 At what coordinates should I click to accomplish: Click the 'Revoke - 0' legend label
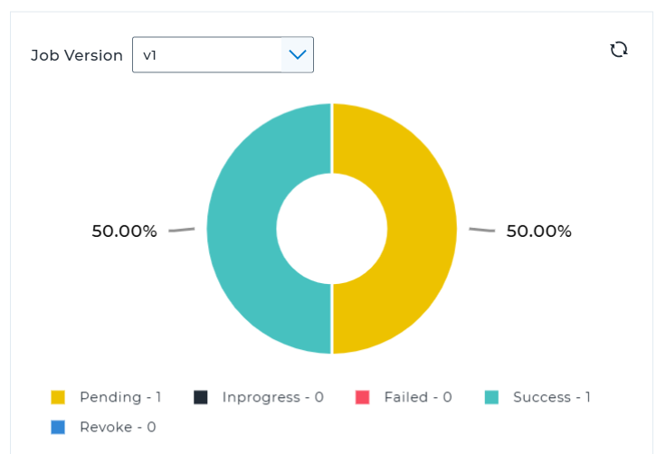tap(118, 427)
